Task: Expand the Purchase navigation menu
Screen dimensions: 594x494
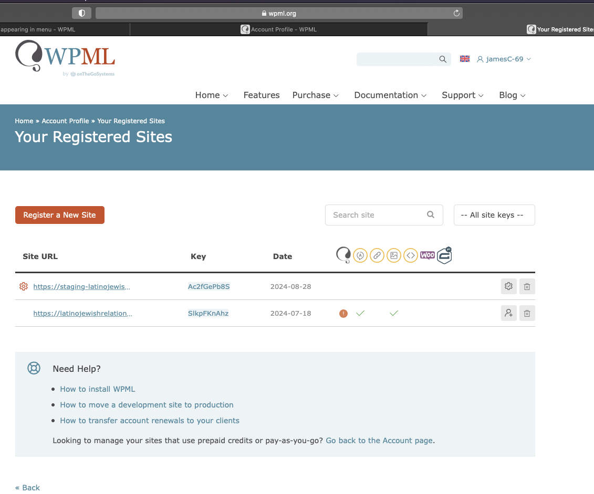Action: coord(315,95)
